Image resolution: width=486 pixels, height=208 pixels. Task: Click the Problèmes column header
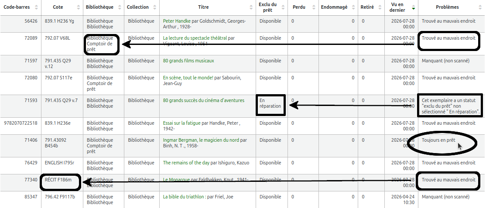tap(447, 7)
